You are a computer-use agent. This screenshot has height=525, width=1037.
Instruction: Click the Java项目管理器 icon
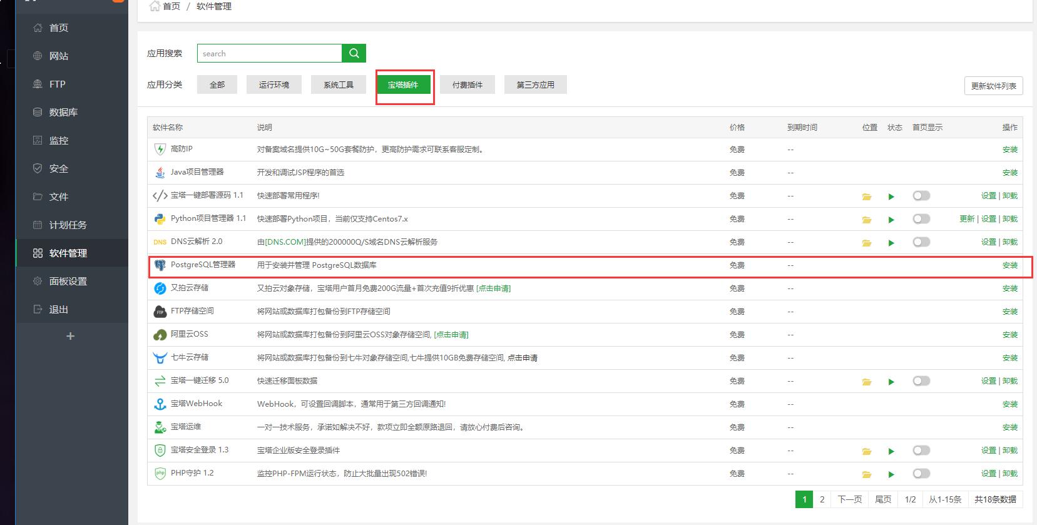click(x=160, y=173)
